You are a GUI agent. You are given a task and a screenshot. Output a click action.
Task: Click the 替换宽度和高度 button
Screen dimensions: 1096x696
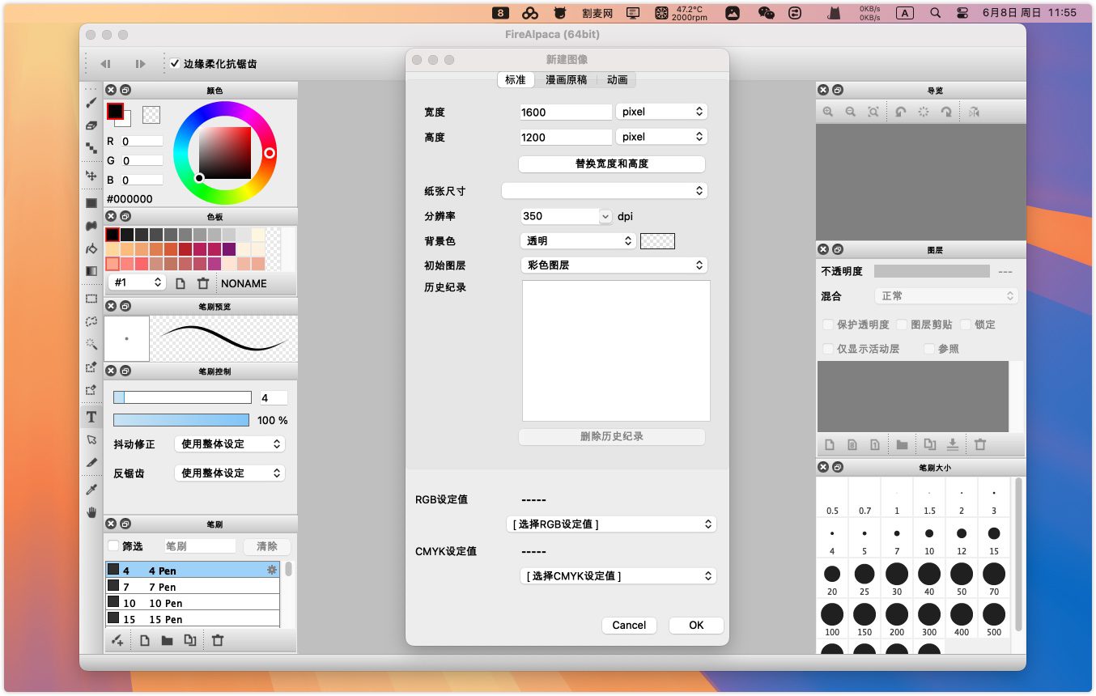[x=611, y=163]
